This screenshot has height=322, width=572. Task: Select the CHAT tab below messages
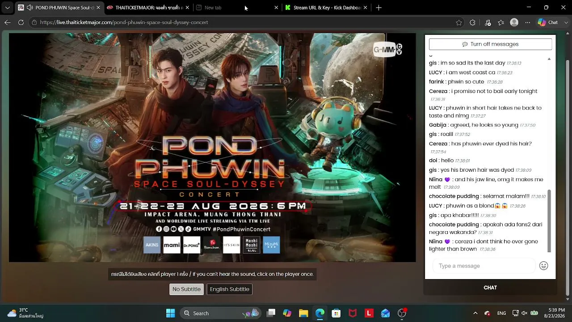point(490,288)
